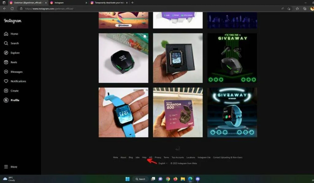
Task: Open Explore in the sidebar
Action: click(12, 53)
